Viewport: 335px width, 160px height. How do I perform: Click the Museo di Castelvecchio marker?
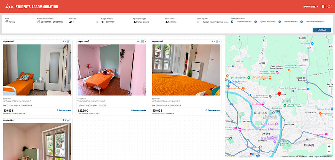(259, 129)
